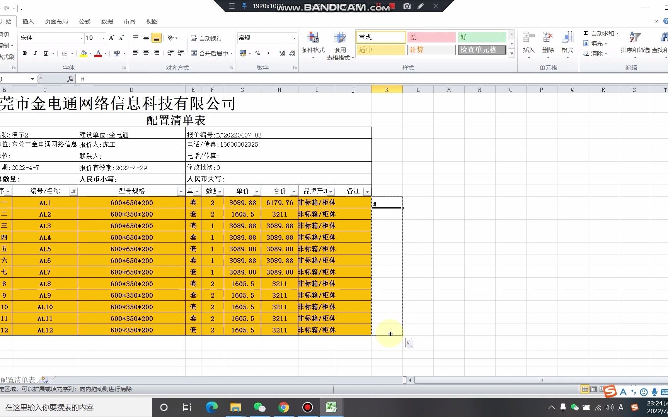668x417 pixels.
Task: Open 套用表格格式 table styles
Action: point(340,46)
